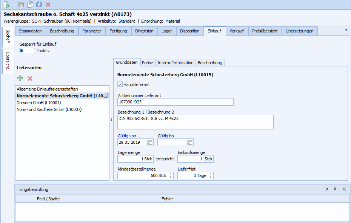Click the new document icon in toolbar
This screenshot has height=223, width=351.
click(6, 5)
